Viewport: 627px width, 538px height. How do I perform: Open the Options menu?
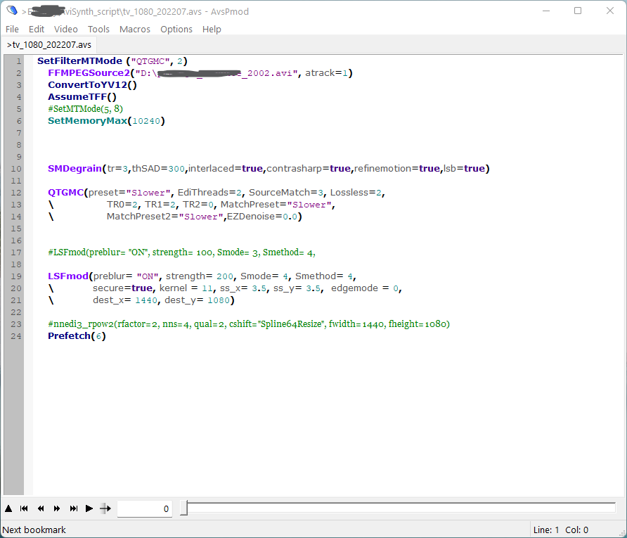[x=176, y=29]
